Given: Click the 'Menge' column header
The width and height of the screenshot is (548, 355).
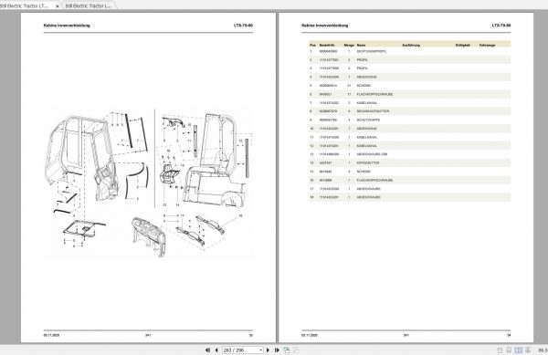Looking at the screenshot, I should tap(349, 45).
